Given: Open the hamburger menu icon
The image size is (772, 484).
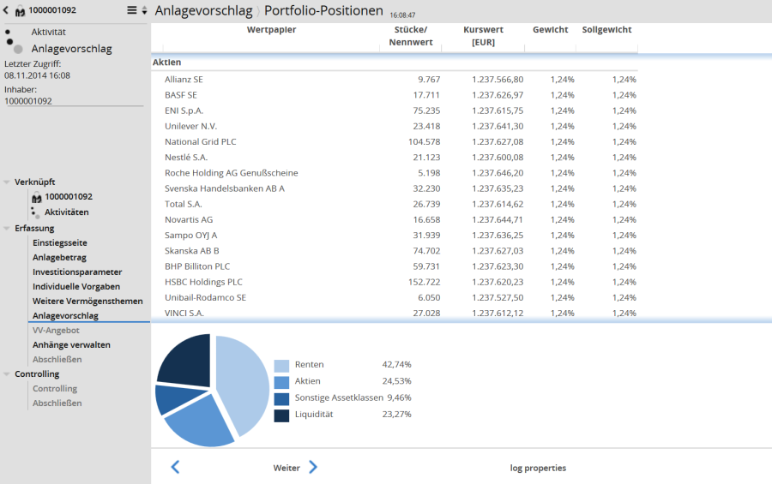Looking at the screenshot, I should pos(132,10).
